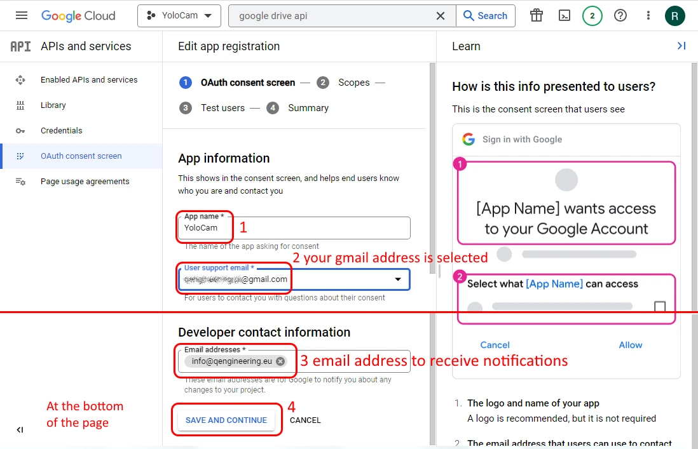Select step 1 OAuth consent screen

[237, 83]
